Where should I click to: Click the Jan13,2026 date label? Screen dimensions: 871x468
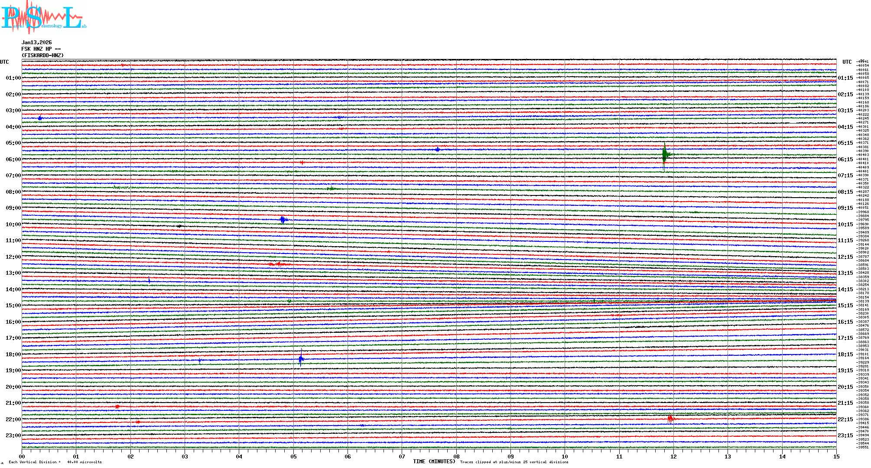click(x=37, y=42)
